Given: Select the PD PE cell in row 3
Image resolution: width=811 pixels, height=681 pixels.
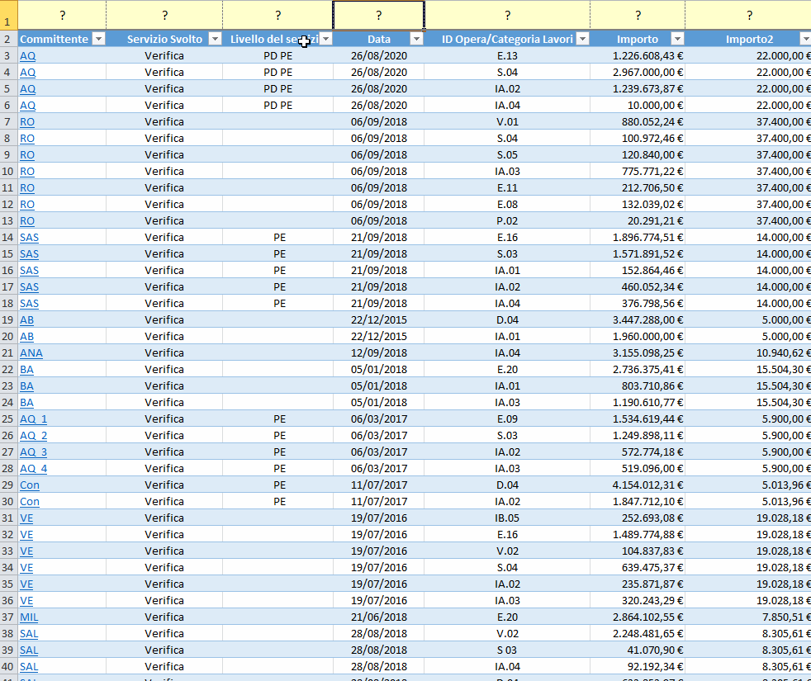Looking at the screenshot, I should coord(277,56).
